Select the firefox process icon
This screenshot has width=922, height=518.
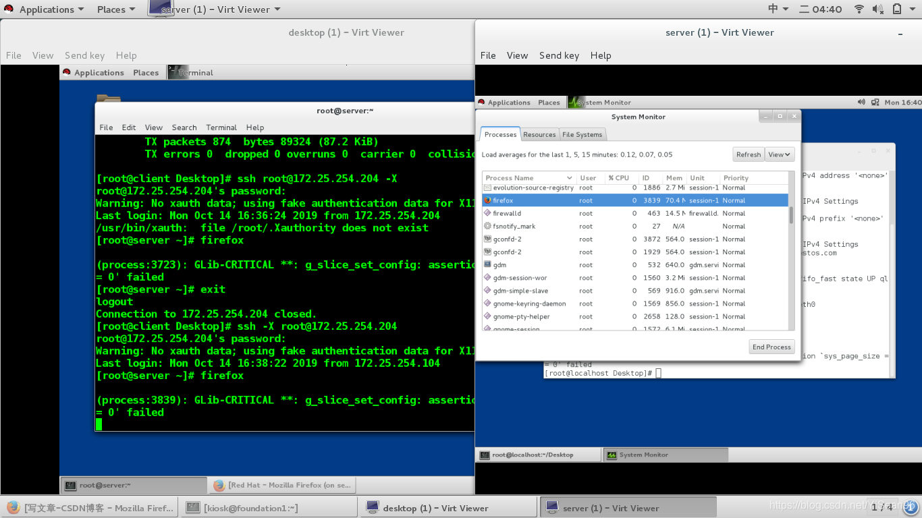point(487,200)
